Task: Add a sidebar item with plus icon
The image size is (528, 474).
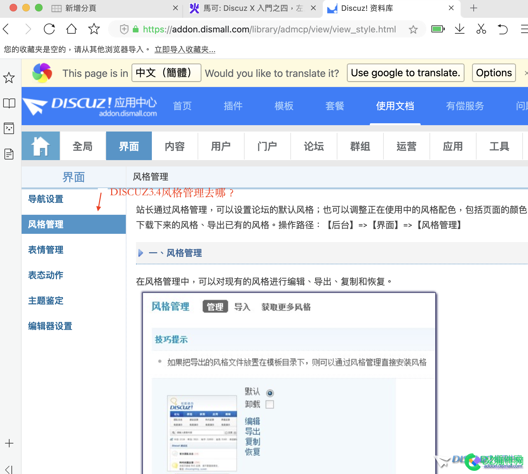Action: [x=9, y=443]
